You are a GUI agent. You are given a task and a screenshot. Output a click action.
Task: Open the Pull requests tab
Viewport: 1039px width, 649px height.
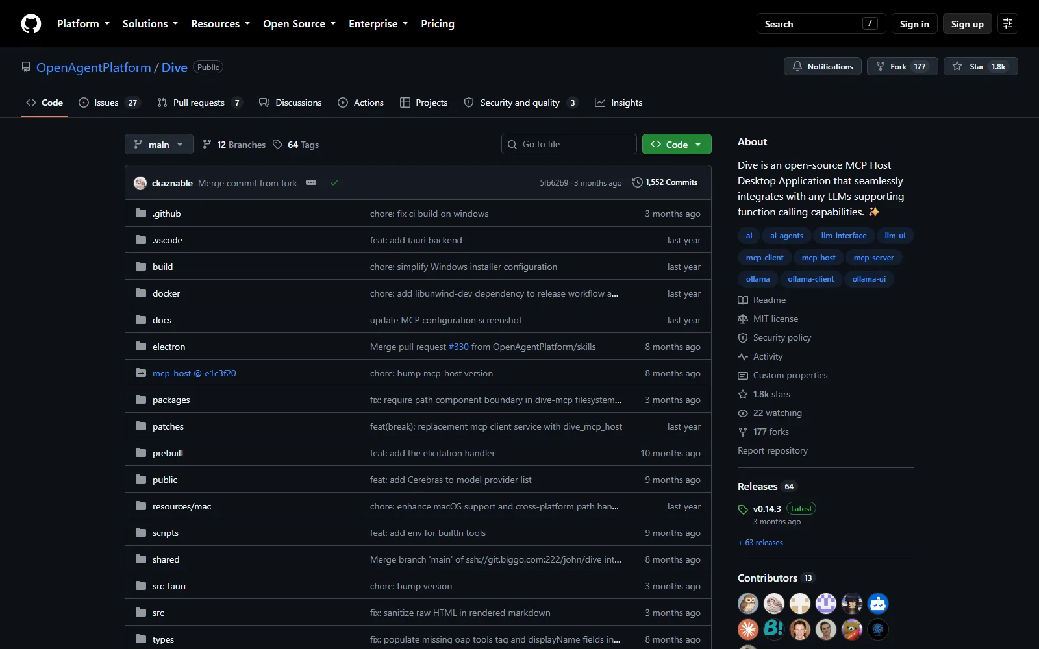coord(200,103)
